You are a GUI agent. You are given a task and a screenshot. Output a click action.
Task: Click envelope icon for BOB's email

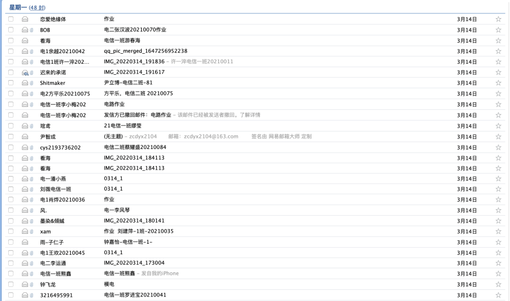(x=25, y=30)
